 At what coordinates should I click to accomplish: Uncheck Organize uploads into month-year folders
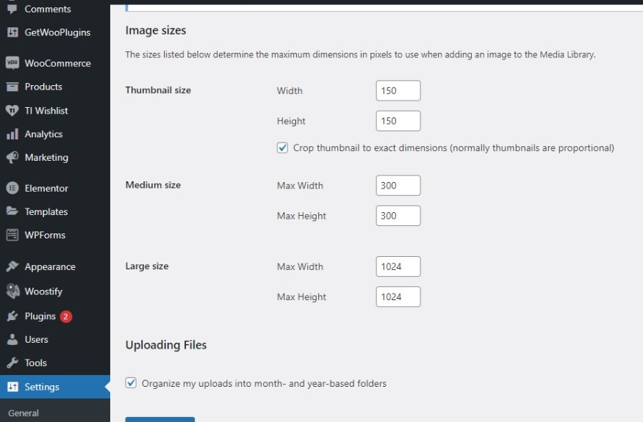pyautogui.click(x=131, y=383)
